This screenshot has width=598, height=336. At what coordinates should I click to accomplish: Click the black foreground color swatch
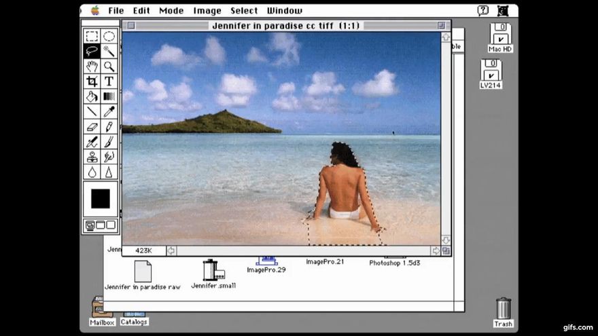[101, 198]
